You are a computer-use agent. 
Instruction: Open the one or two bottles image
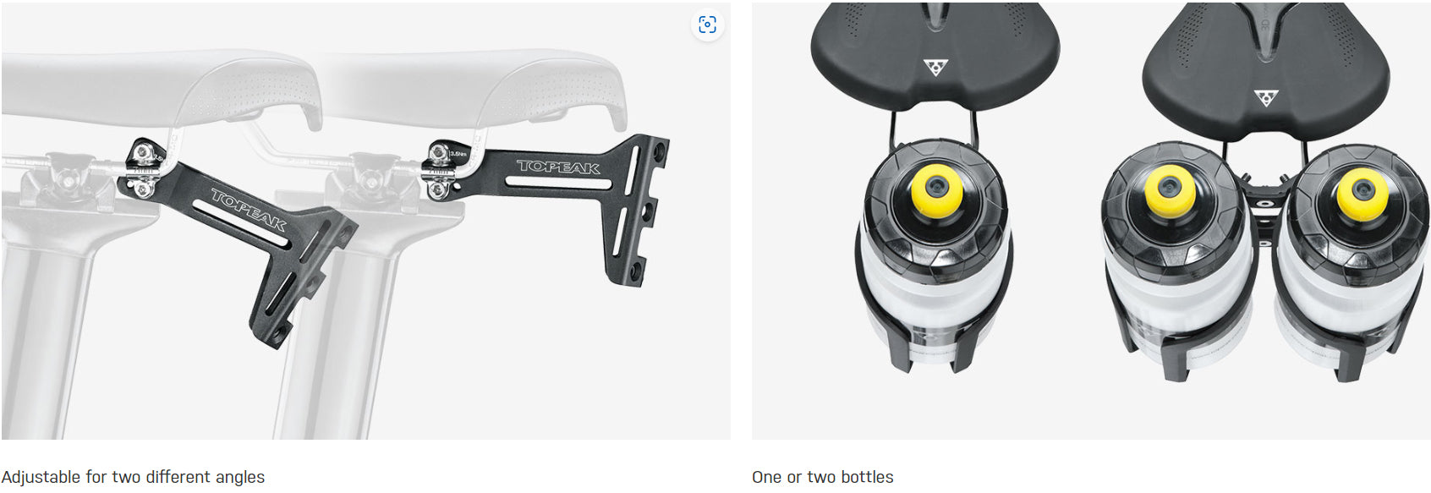click(1091, 221)
